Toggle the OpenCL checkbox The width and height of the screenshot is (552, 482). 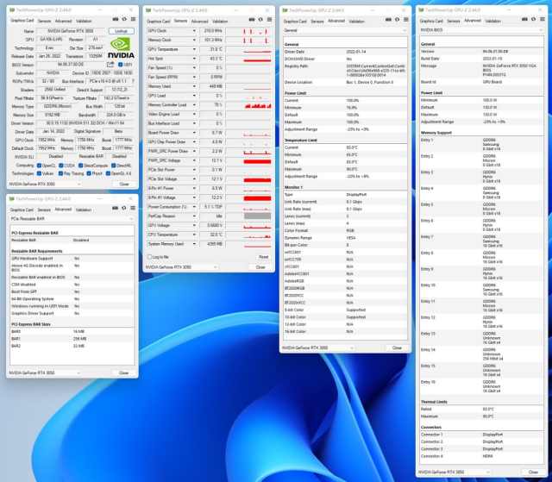[40, 166]
